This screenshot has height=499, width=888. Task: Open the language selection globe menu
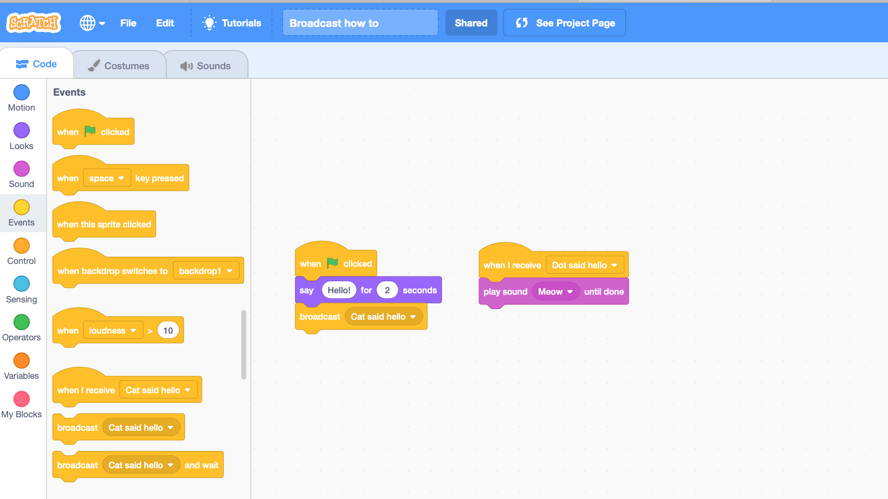pyautogui.click(x=92, y=23)
